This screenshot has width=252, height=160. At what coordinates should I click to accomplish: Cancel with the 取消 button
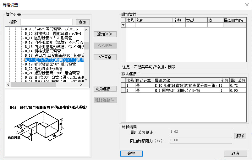(x=235, y=154)
